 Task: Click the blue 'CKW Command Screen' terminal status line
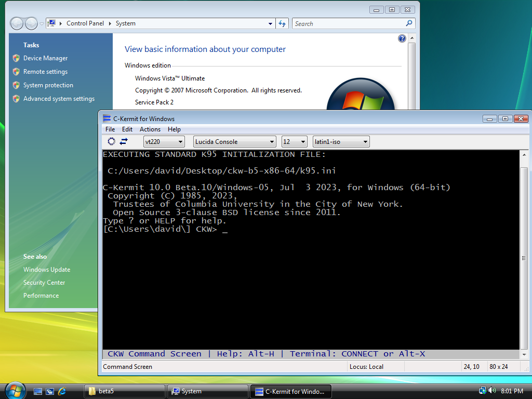point(266,354)
